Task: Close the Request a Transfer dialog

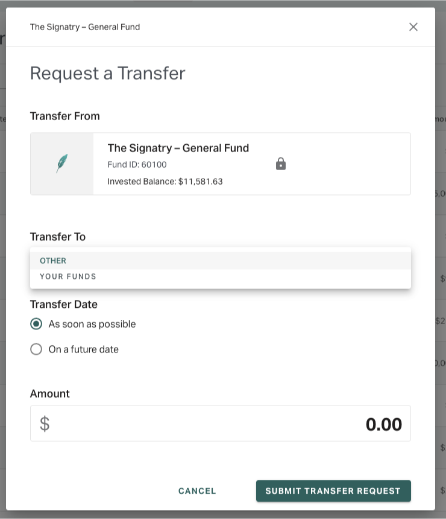Action: click(413, 27)
